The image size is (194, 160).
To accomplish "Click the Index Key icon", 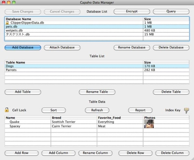I will coord(186,110).
